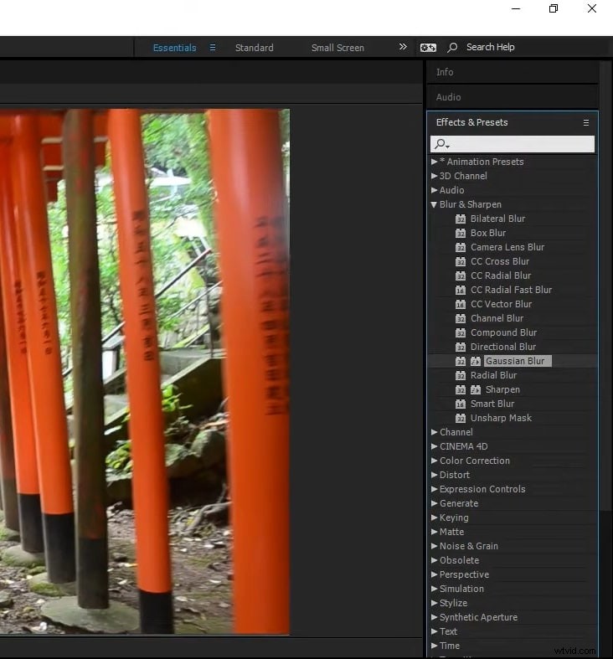The height and width of the screenshot is (659, 613).
Task: Collapse the Blur & Sharpen category
Action: click(x=434, y=204)
